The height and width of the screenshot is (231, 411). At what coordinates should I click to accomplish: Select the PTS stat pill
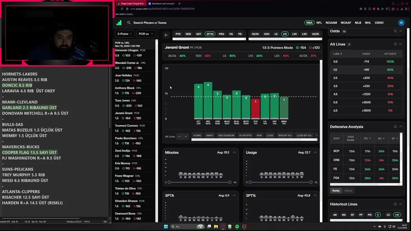click(178, 34)
